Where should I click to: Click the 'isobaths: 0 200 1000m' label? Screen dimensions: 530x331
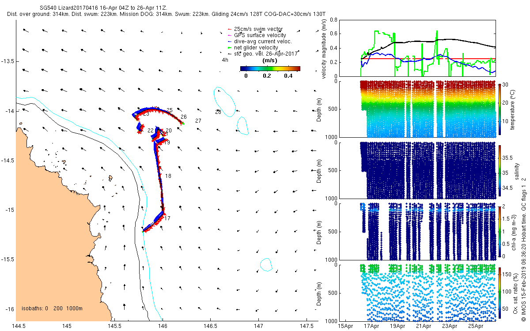tap(52, 308)
